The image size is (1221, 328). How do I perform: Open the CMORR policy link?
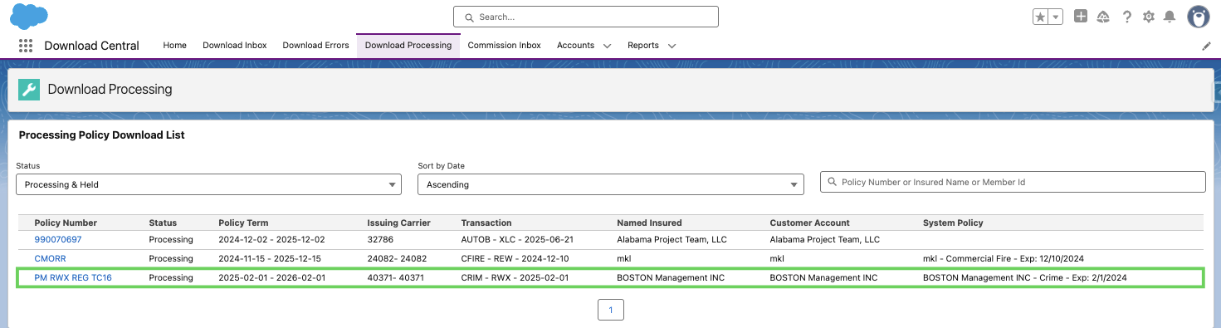coord(50,258)
